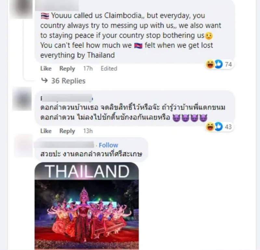View edit history via Edited label

pyautogui.click(x=109, y=69)
